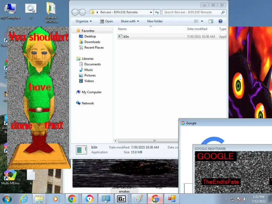Open the Paint taskbar icon
This screenshot has width=272, height=204.
point(139,199)
